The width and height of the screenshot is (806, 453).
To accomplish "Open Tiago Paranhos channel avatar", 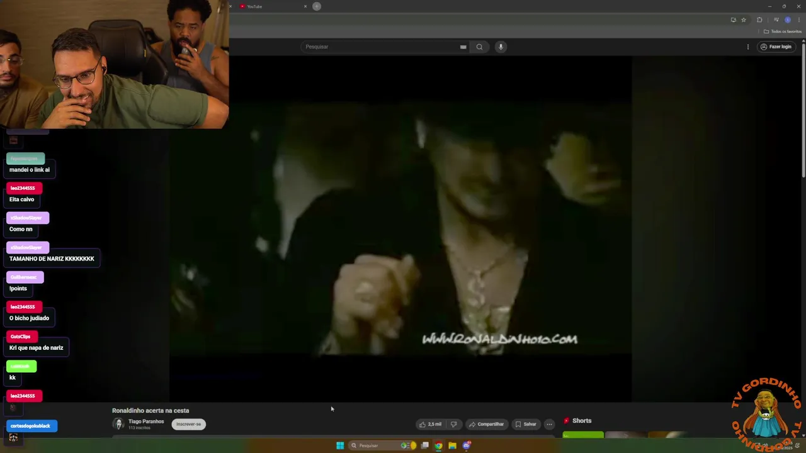I will (x=118, y=424).
